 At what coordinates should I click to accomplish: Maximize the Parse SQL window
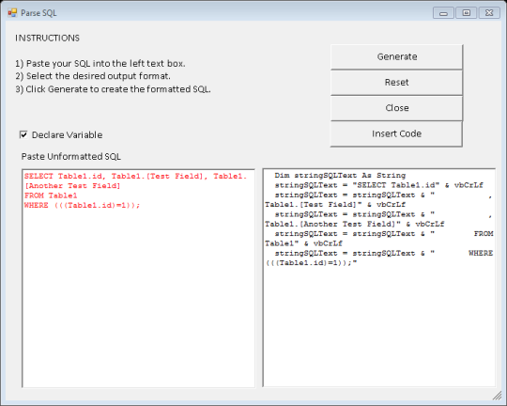click(x=467, y=13)
